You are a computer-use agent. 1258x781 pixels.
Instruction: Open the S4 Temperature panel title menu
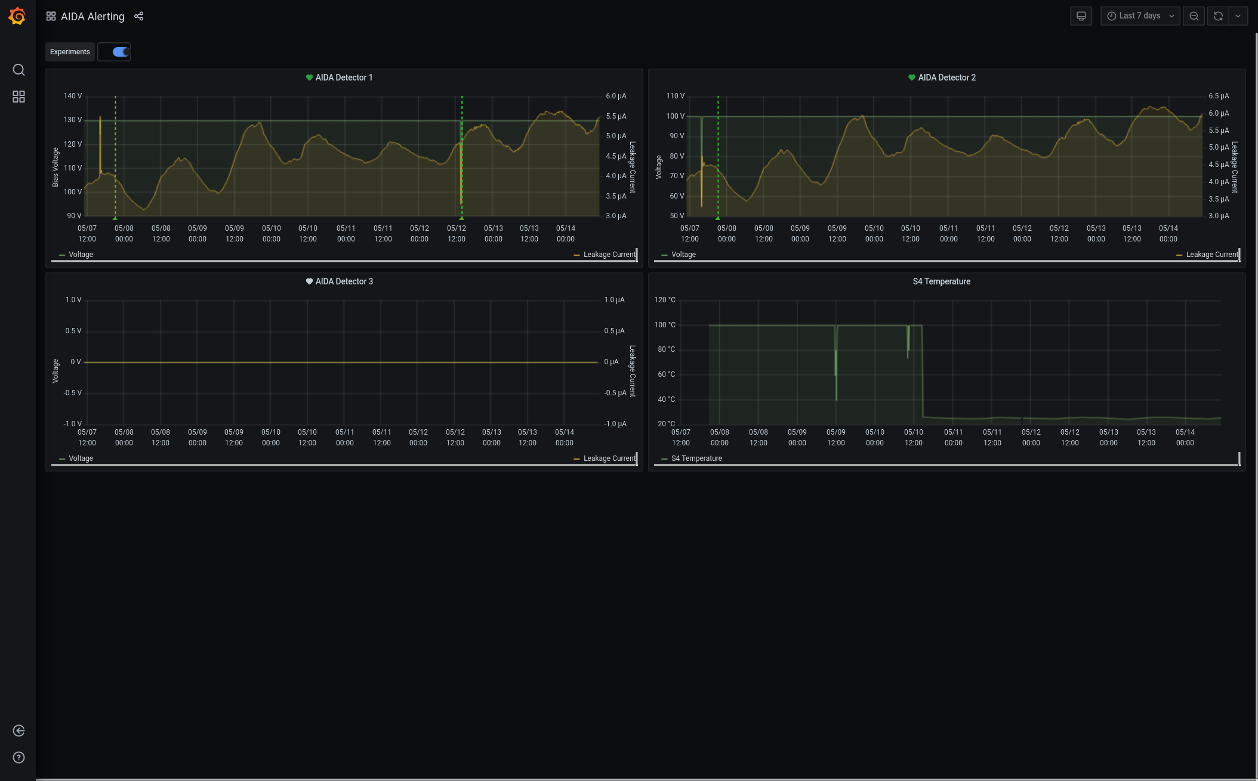click(x=941, y=281)
